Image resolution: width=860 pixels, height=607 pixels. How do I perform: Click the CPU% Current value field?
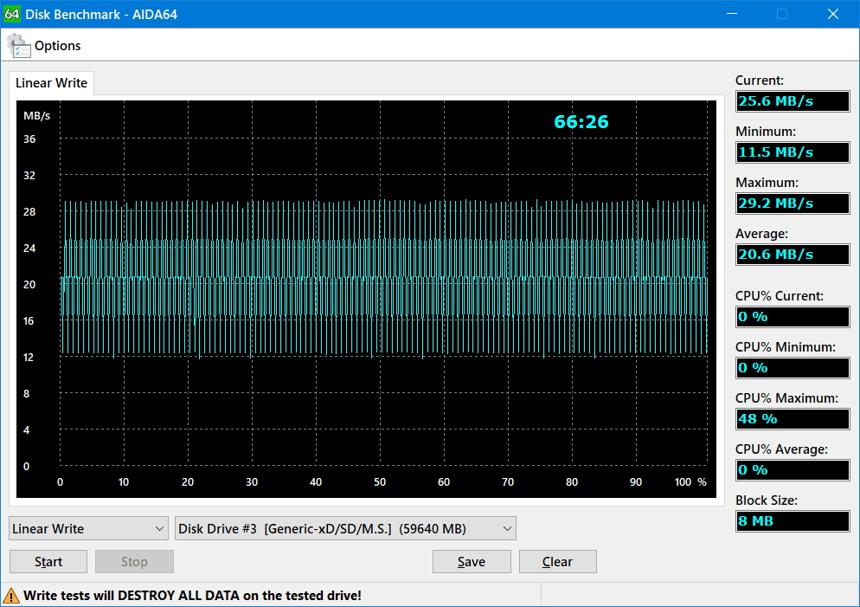(x=793, y=317)
